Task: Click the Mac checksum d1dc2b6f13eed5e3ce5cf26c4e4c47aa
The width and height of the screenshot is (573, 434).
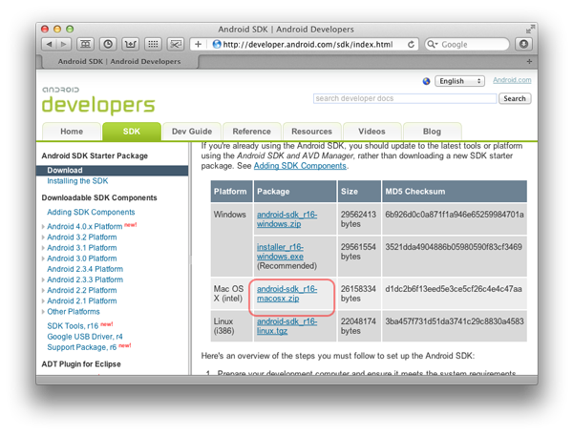Action: 454,289
